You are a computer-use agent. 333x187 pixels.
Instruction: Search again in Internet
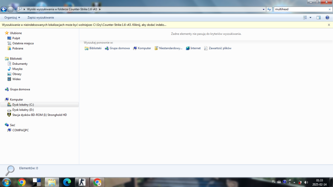(193, 48)
